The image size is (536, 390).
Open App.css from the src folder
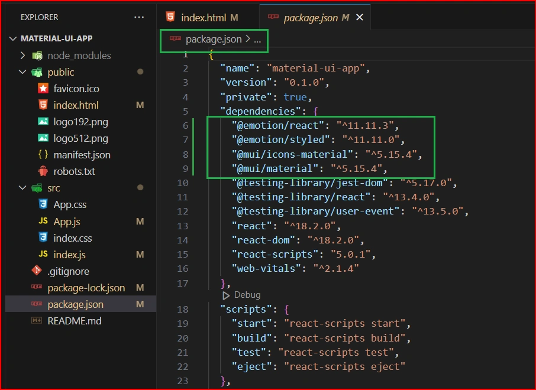tap(70, 204)
